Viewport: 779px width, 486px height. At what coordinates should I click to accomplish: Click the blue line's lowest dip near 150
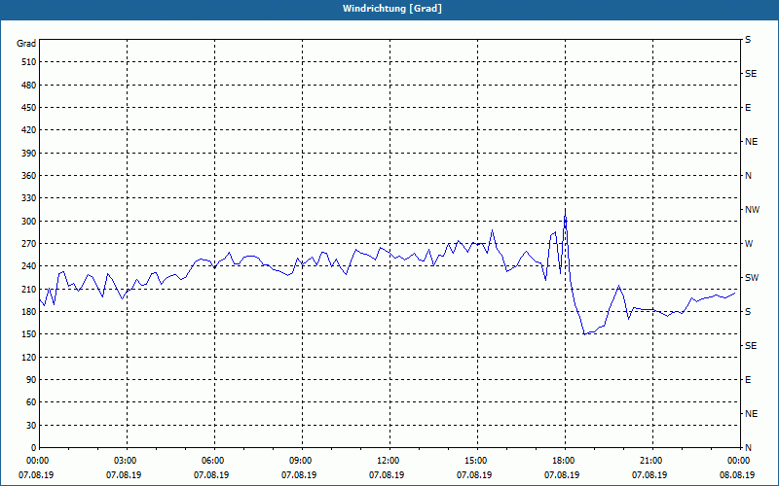coord(585,334)
